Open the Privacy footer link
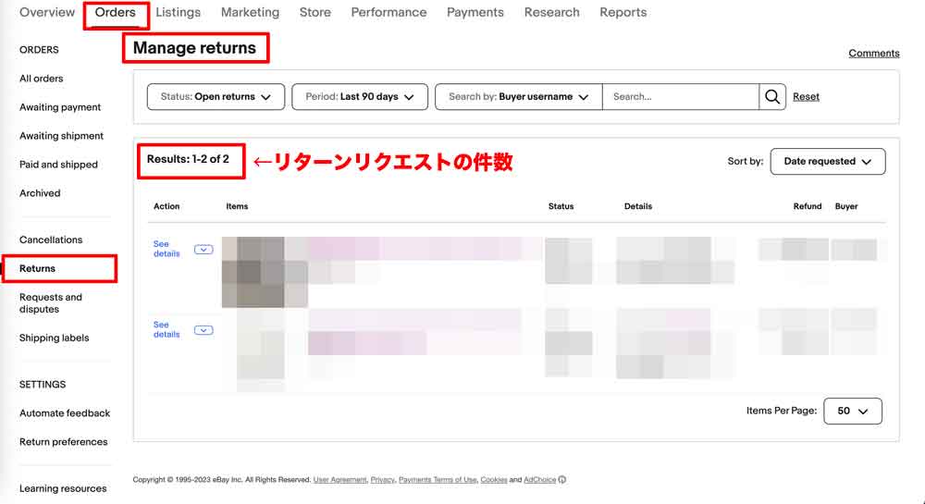Image resolution: width=925 pixels, height=504 pixels. (x=382, y=480)
